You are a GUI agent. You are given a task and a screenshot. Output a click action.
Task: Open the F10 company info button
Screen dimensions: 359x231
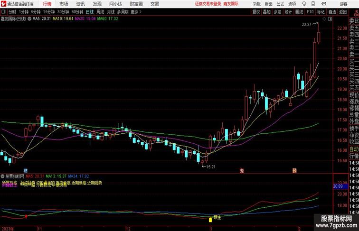click(310, 12)
